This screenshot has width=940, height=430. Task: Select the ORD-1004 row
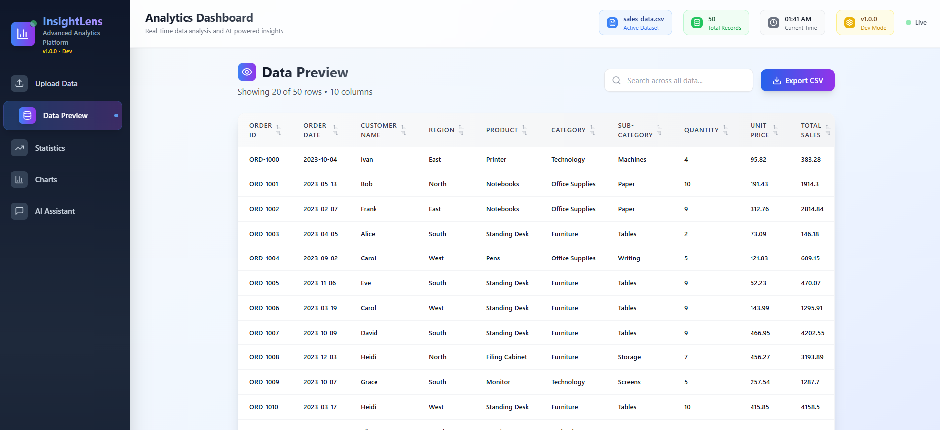[x=536, y=258]
